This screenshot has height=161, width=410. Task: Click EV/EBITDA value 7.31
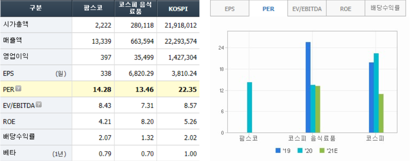tap(147, 106)
